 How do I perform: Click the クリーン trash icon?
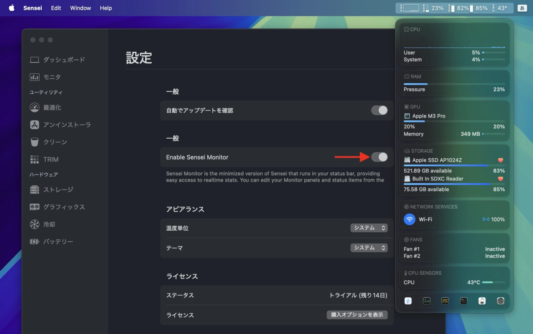35,142
